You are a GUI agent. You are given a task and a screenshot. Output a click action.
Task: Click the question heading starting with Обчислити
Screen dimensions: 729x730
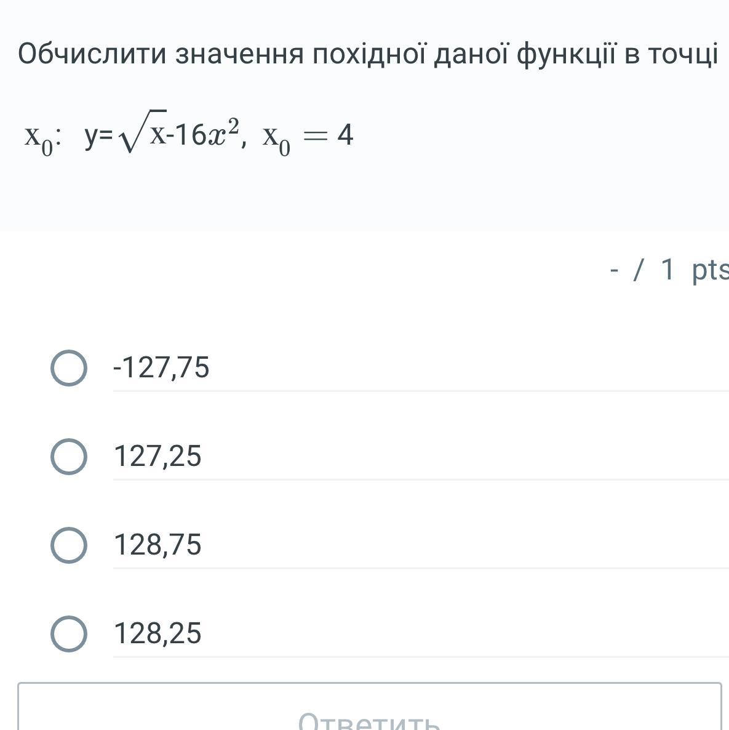pos(367,55)
